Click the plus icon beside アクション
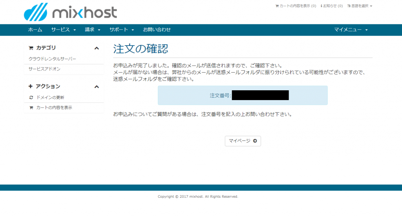The width and height of the screenshot is (402, 217). (31, 86)
